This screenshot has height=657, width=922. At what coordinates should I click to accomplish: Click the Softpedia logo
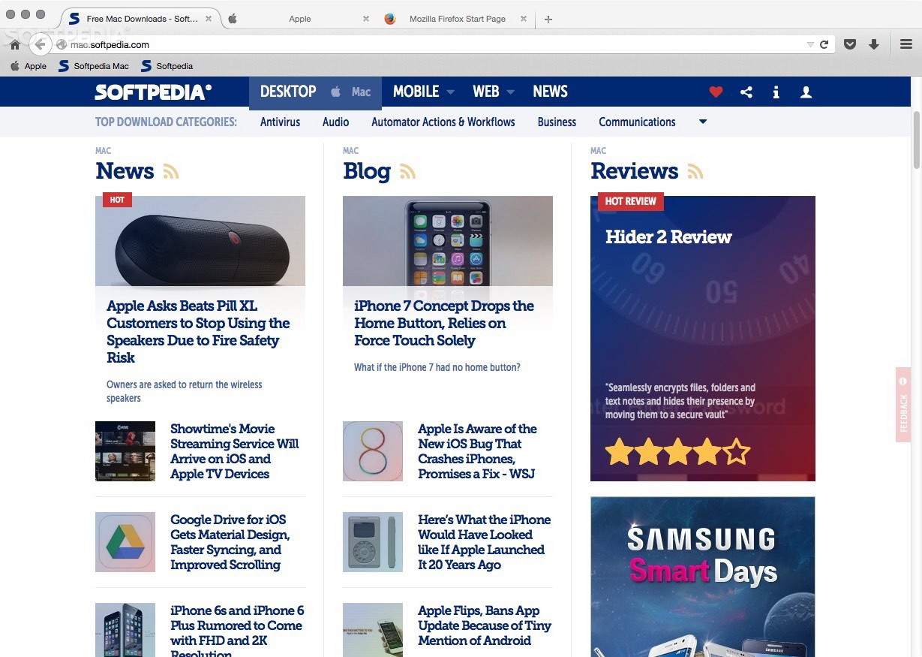click(x=153, y=92)
